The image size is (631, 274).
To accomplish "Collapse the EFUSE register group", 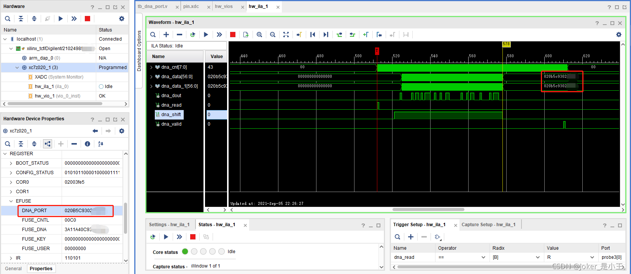I will click(11, 201).
